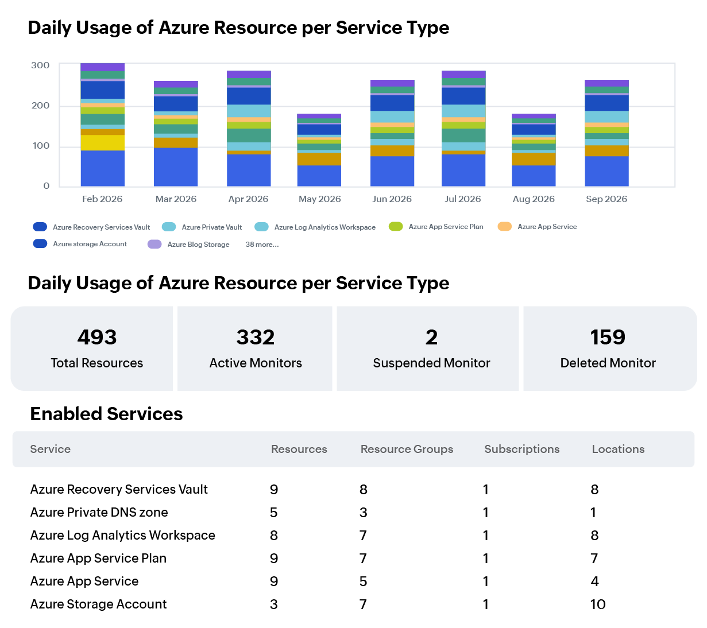Toggle the Azure App Service Plan legend swatch
This screenshot has width=707, height=628.
pos(396,226)
